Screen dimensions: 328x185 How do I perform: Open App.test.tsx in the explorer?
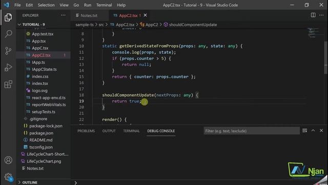click(43, 34)
